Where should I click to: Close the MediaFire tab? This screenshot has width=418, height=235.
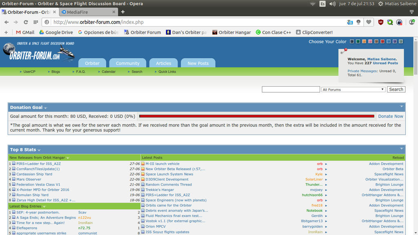[114, 12]
